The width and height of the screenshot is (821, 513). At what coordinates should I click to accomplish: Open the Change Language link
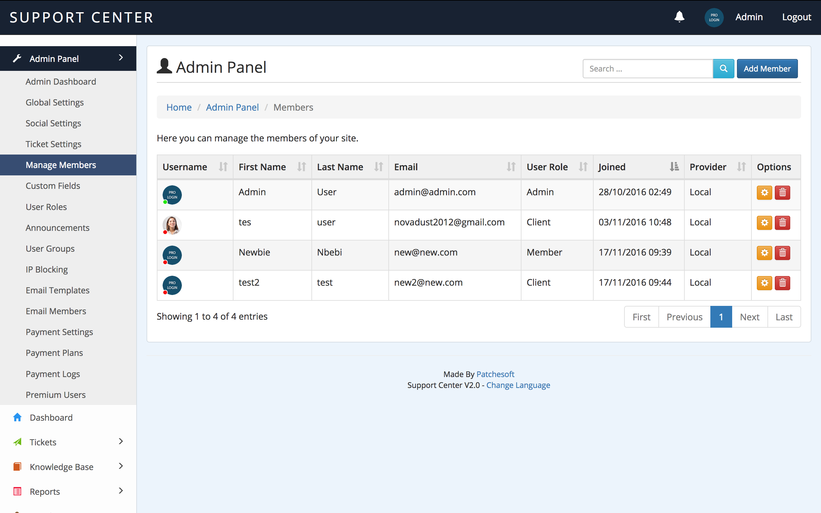[x=518, y=385]
